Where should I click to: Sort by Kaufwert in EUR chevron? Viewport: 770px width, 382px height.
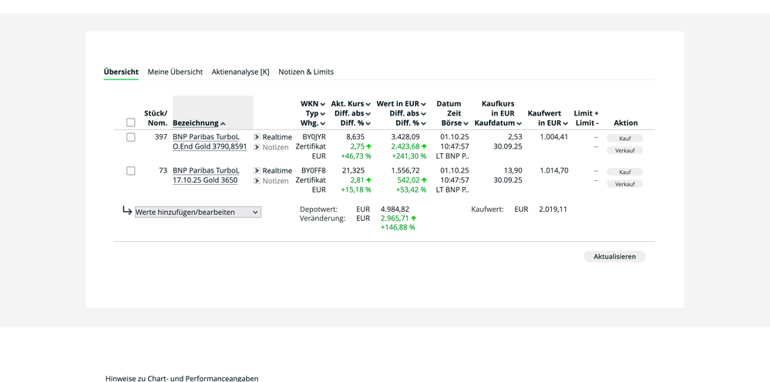coord(566,123)
